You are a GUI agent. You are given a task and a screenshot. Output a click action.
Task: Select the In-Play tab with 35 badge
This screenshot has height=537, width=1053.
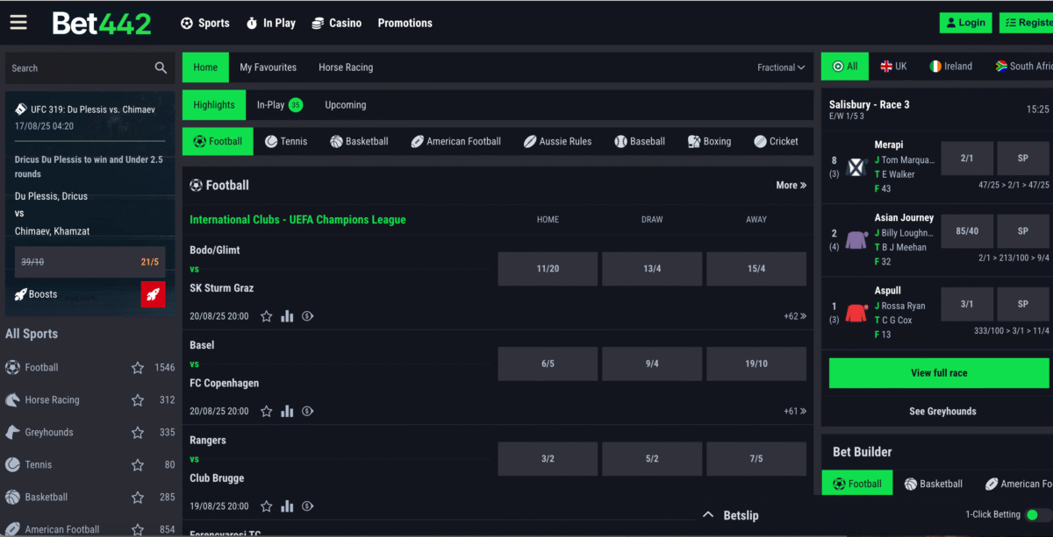(279, 105)
